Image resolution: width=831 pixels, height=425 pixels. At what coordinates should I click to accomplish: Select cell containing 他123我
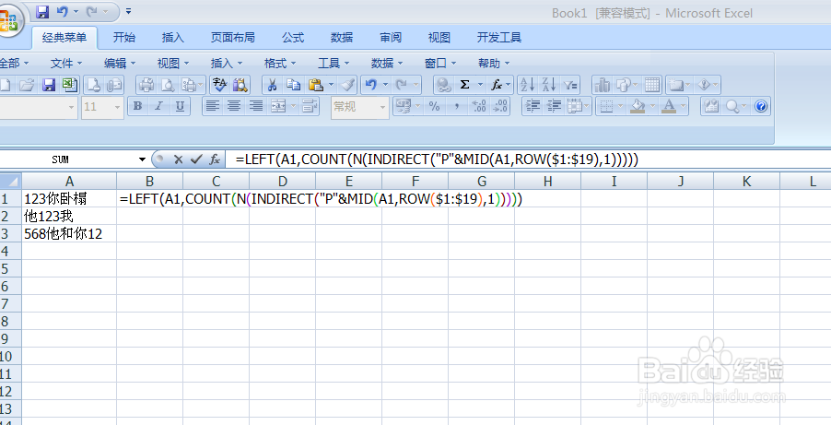click(x=69, y=217)
